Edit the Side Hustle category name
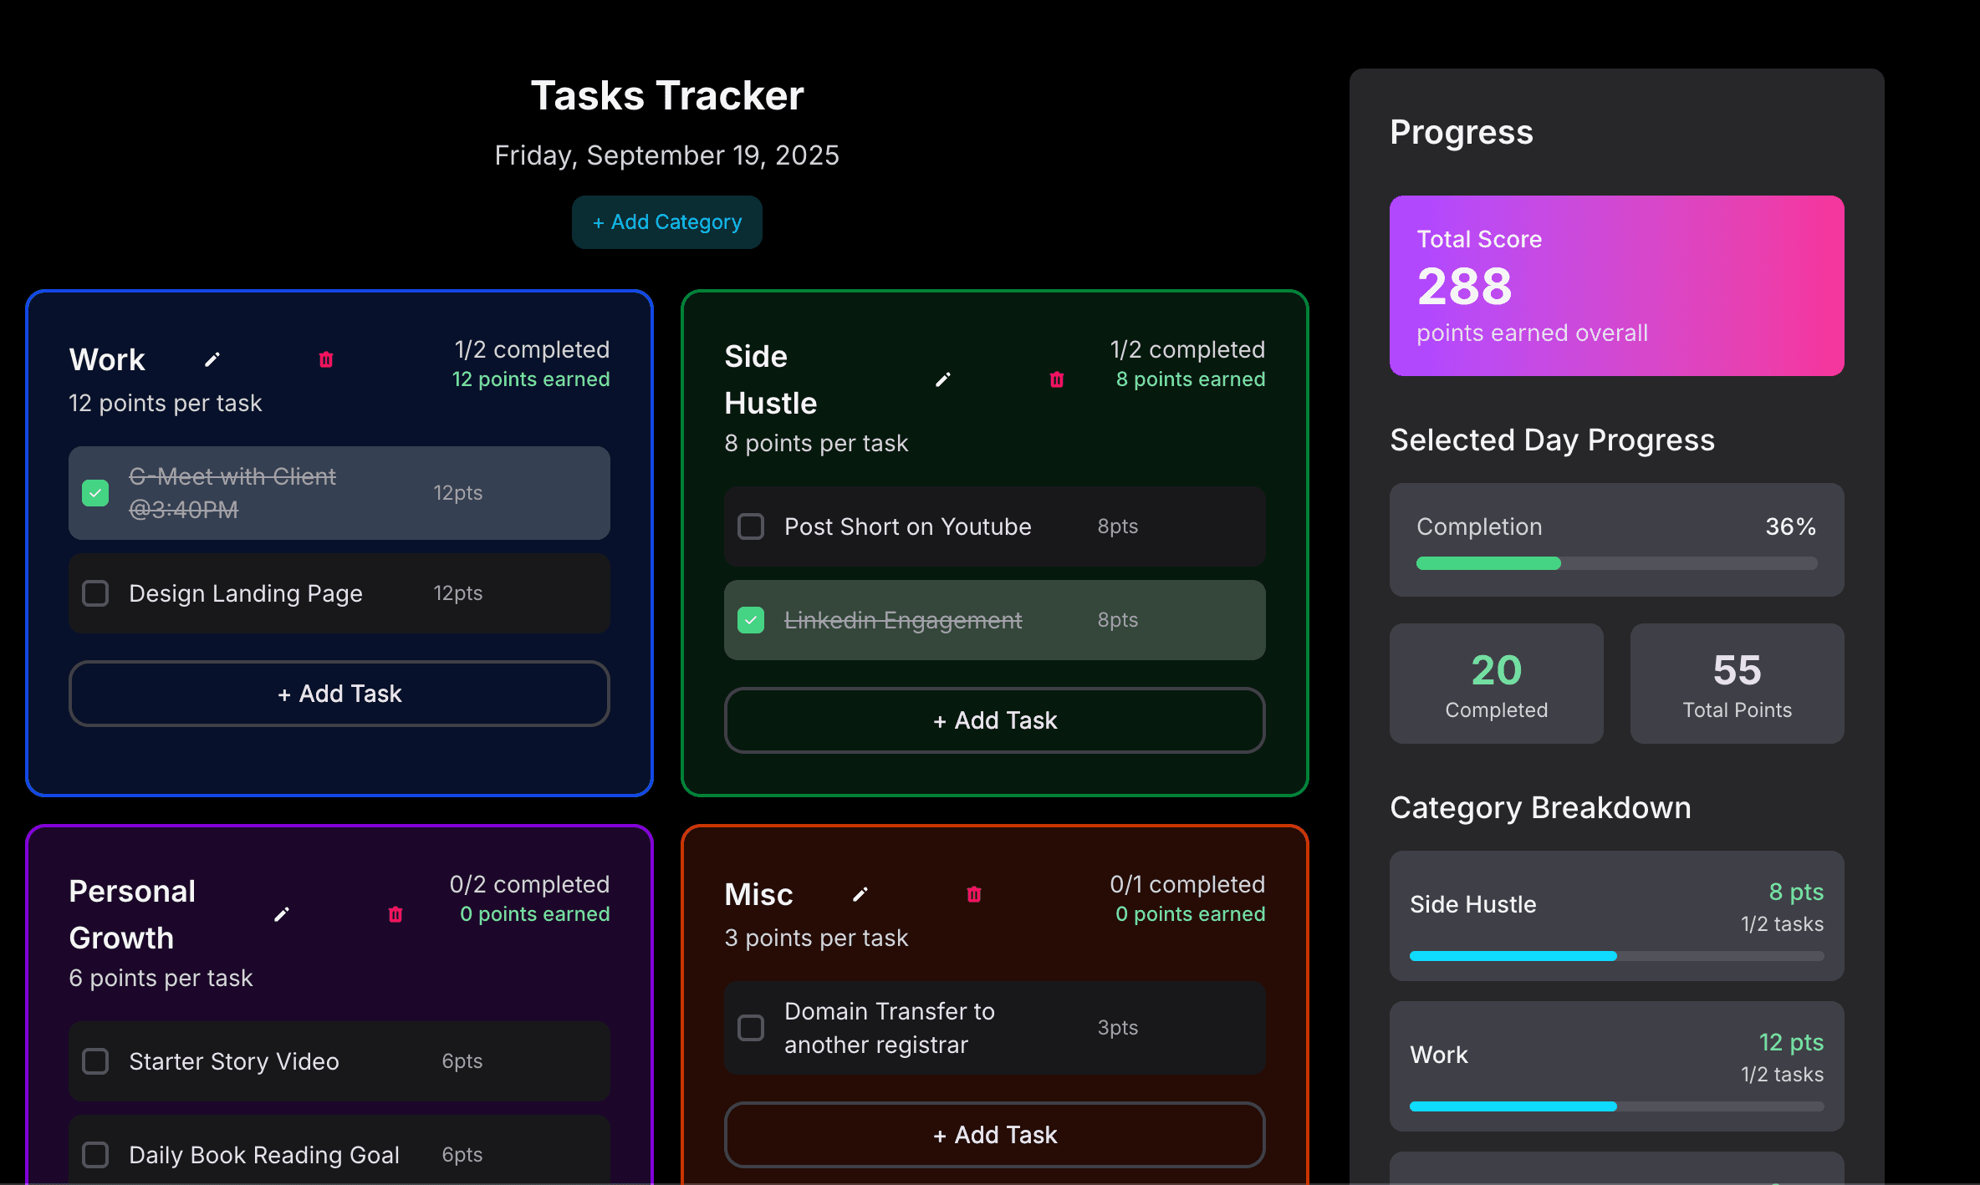1980x1185 pixels. click(x=943, y=379)
